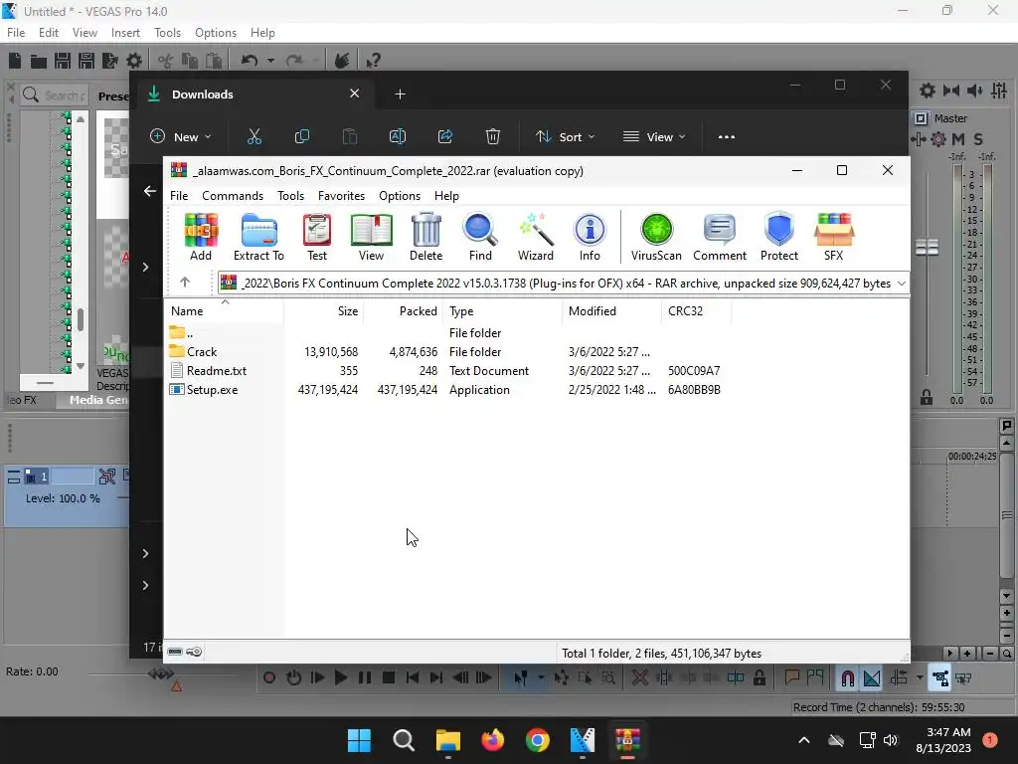
Task: Click the WinRAR Delete trash icon
Action: click(425, 237)
